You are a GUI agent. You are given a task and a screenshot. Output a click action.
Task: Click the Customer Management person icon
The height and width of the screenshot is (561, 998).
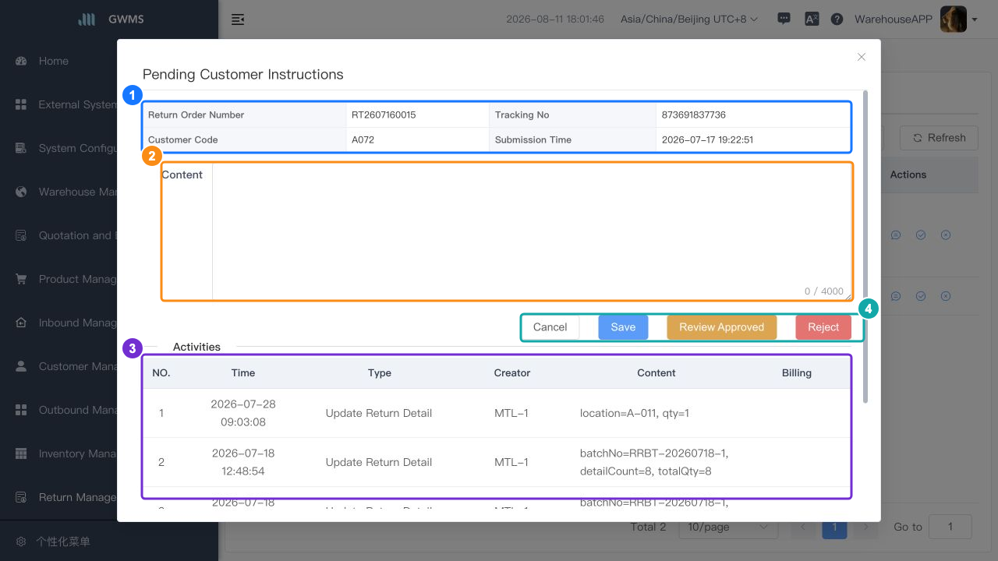(21, 366)
